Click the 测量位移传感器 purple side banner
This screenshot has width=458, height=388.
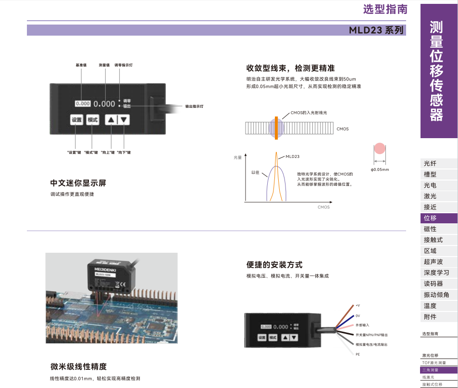click(437, 71)
